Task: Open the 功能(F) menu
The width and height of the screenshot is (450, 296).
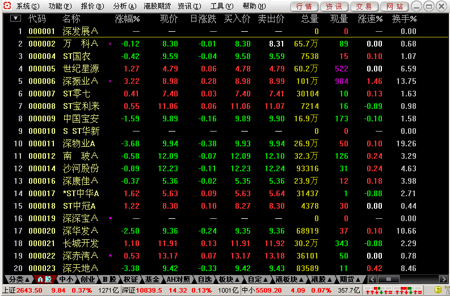Action: [60, 6]
